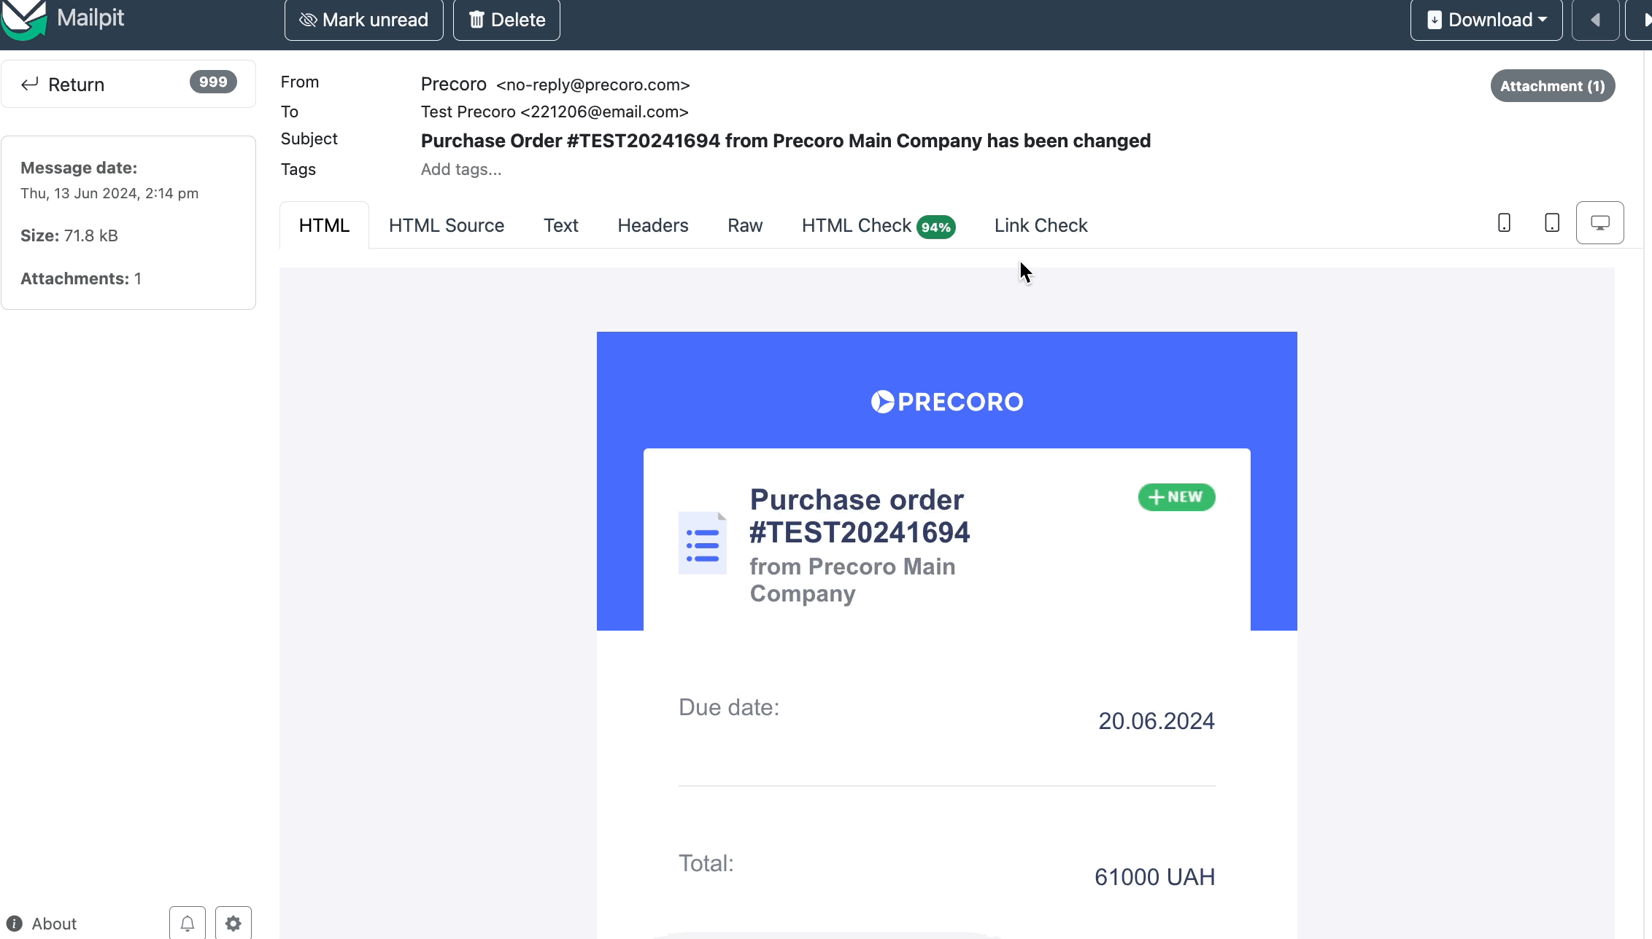Click the green NEW badge

[1176, 497]
